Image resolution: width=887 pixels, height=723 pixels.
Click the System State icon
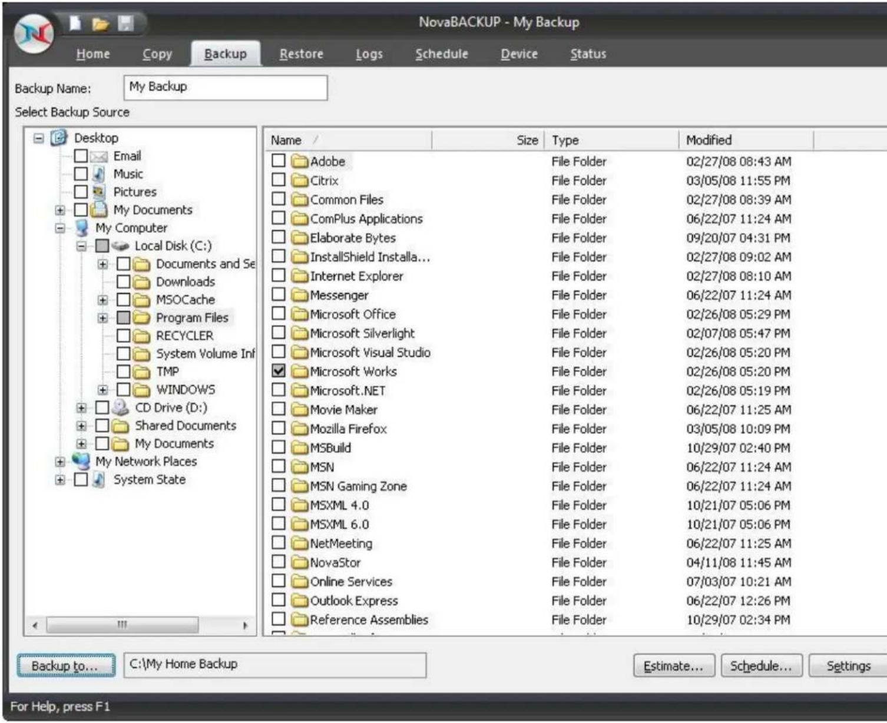99,480
